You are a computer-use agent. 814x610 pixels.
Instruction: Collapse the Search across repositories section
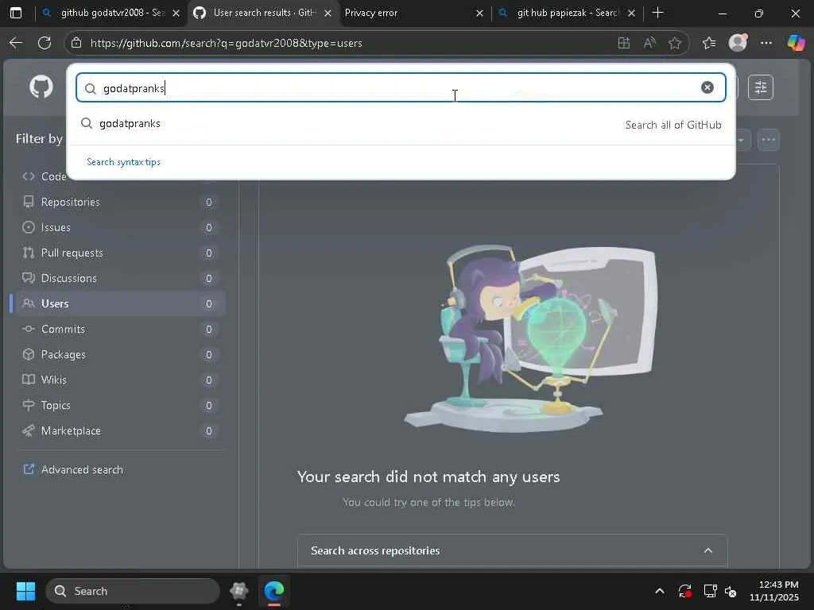tap(708, 550)
